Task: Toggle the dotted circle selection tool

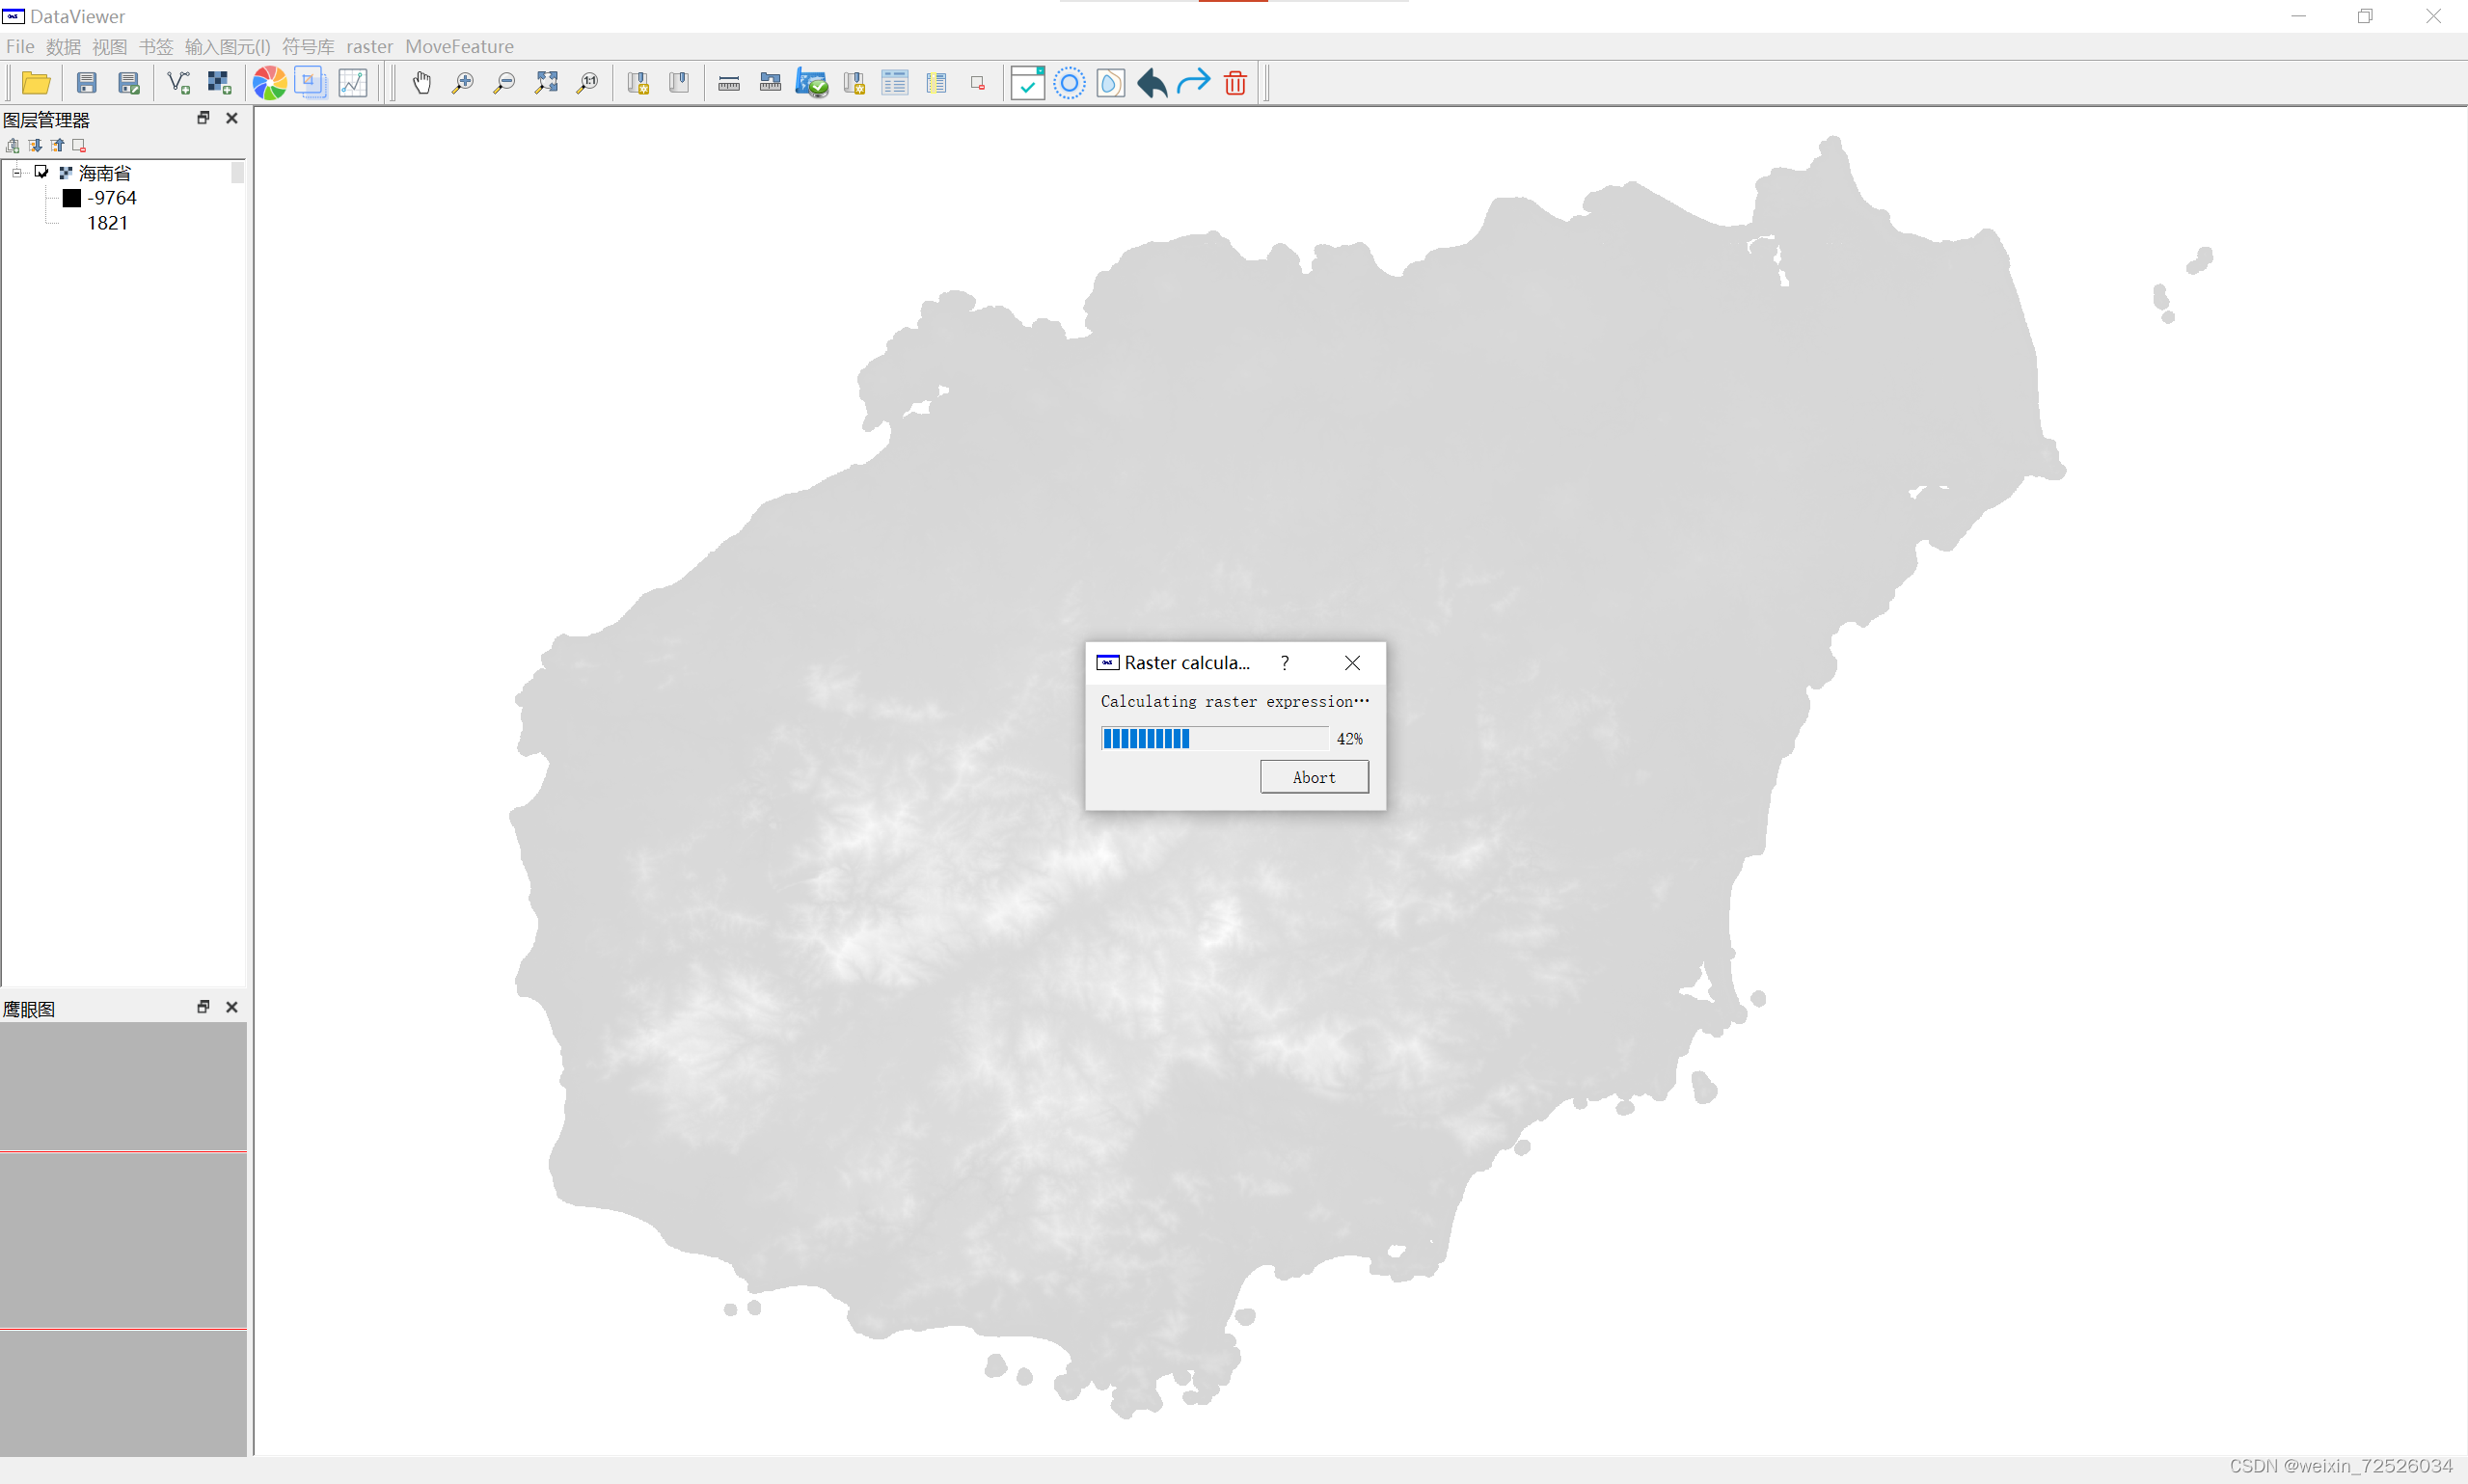Action: (1070, 82)
